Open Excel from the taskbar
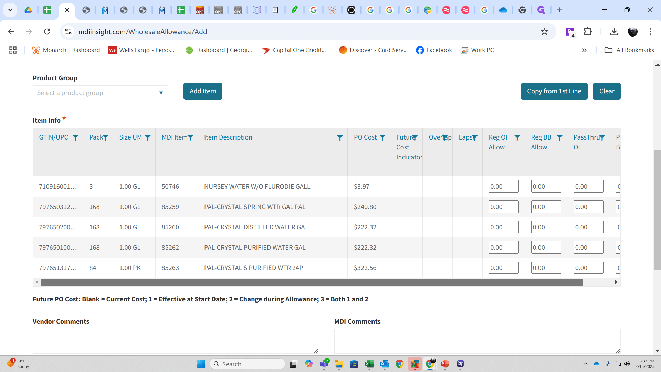 [x=369, y=364]
